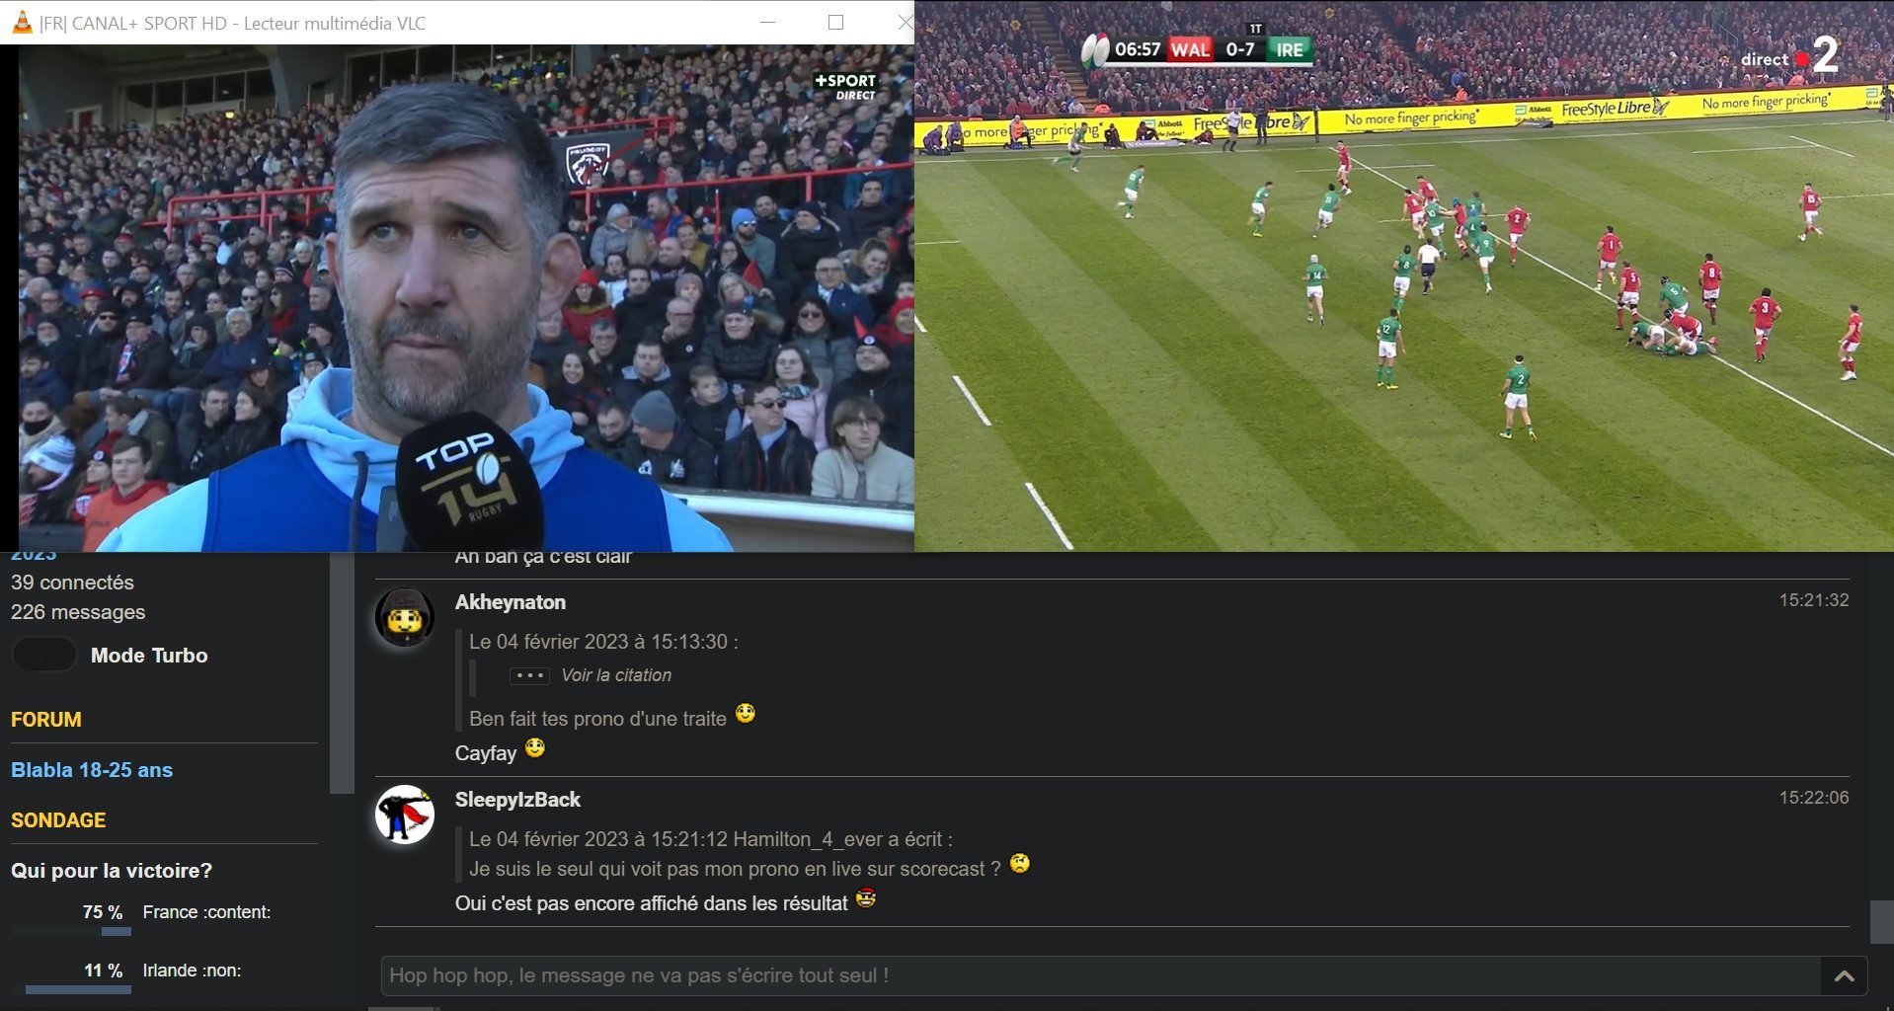This screenshot has height=1011, width=1894.
Task: Click the smiley after 'Cayfay'
Action: [535, 748]
